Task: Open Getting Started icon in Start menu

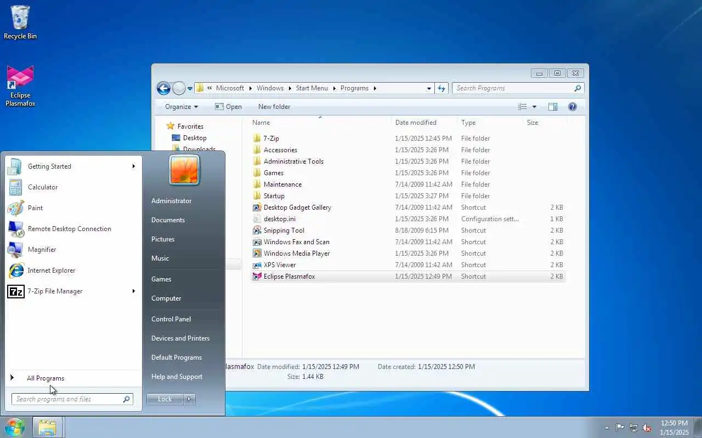Action: [x=15, y=166]
